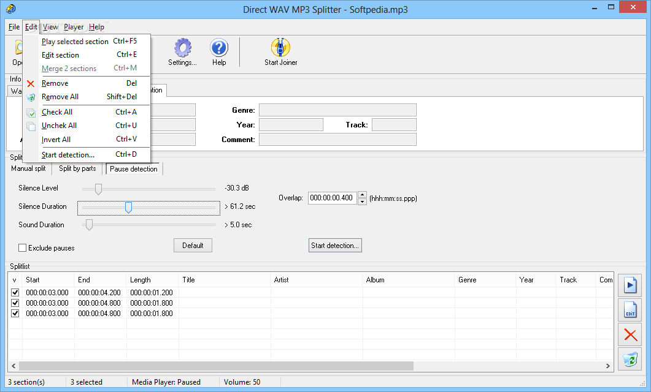This screenshot has height=392, width=651.
Task: Click the Length column header
Action: (x=152, y=280)
